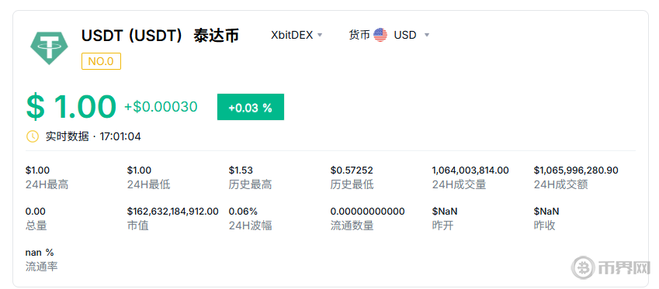Click the XbitDEX dropdown arrow
This screenshot has width=659, height=289.
pos(320,35)
